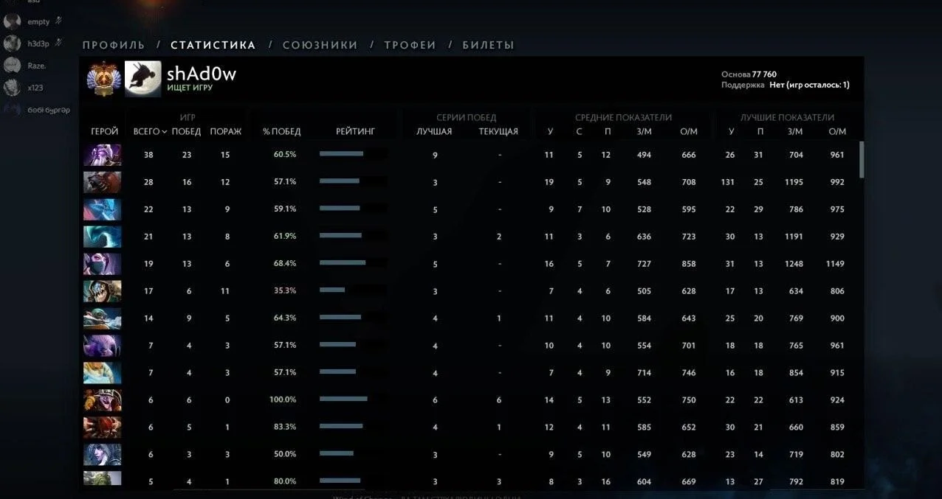Click the player name shAd0w
The width and height of the screenshot is (942, 499).
(202, 74)
